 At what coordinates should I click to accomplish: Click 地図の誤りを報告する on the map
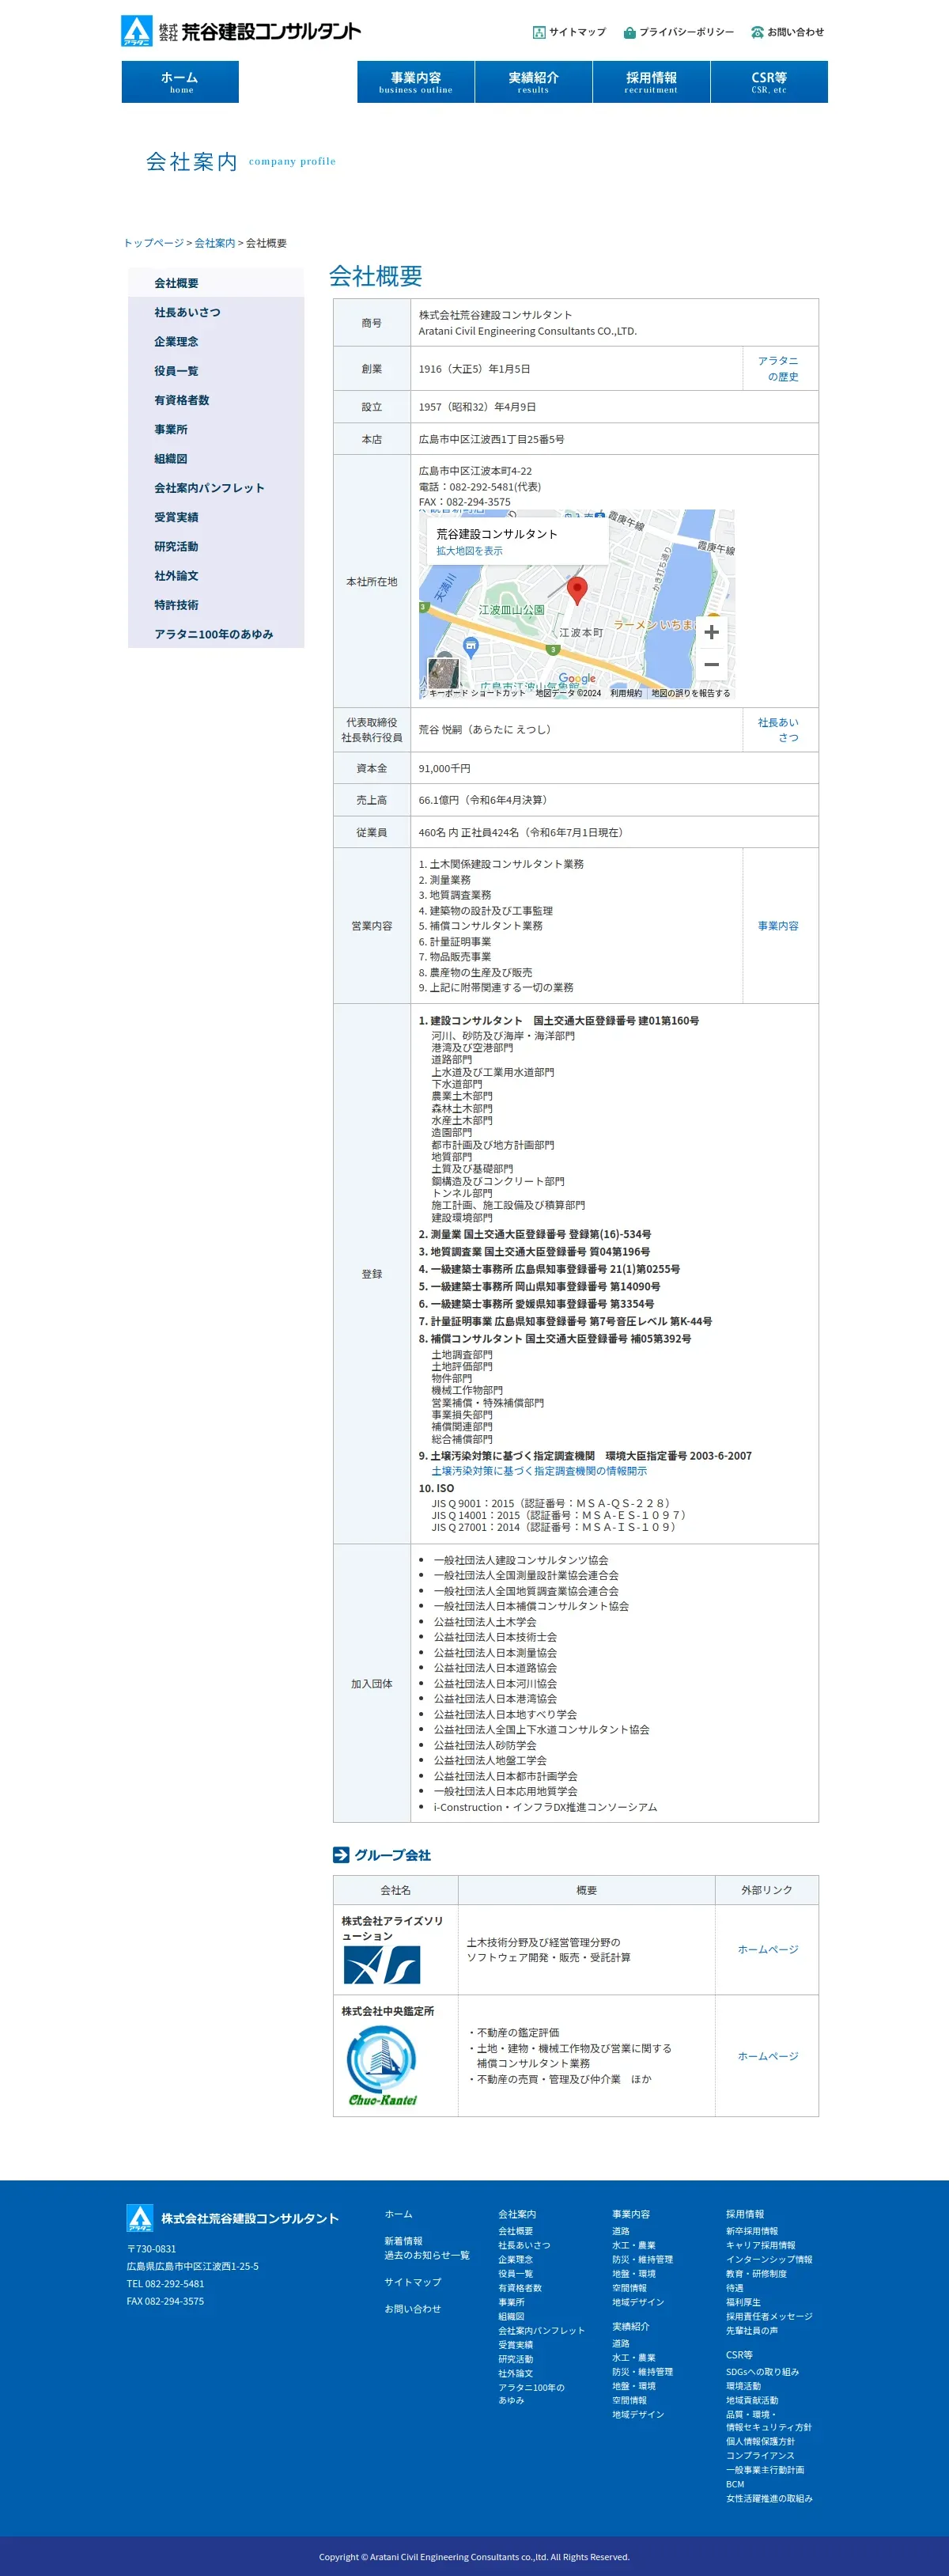coord(691,693)
